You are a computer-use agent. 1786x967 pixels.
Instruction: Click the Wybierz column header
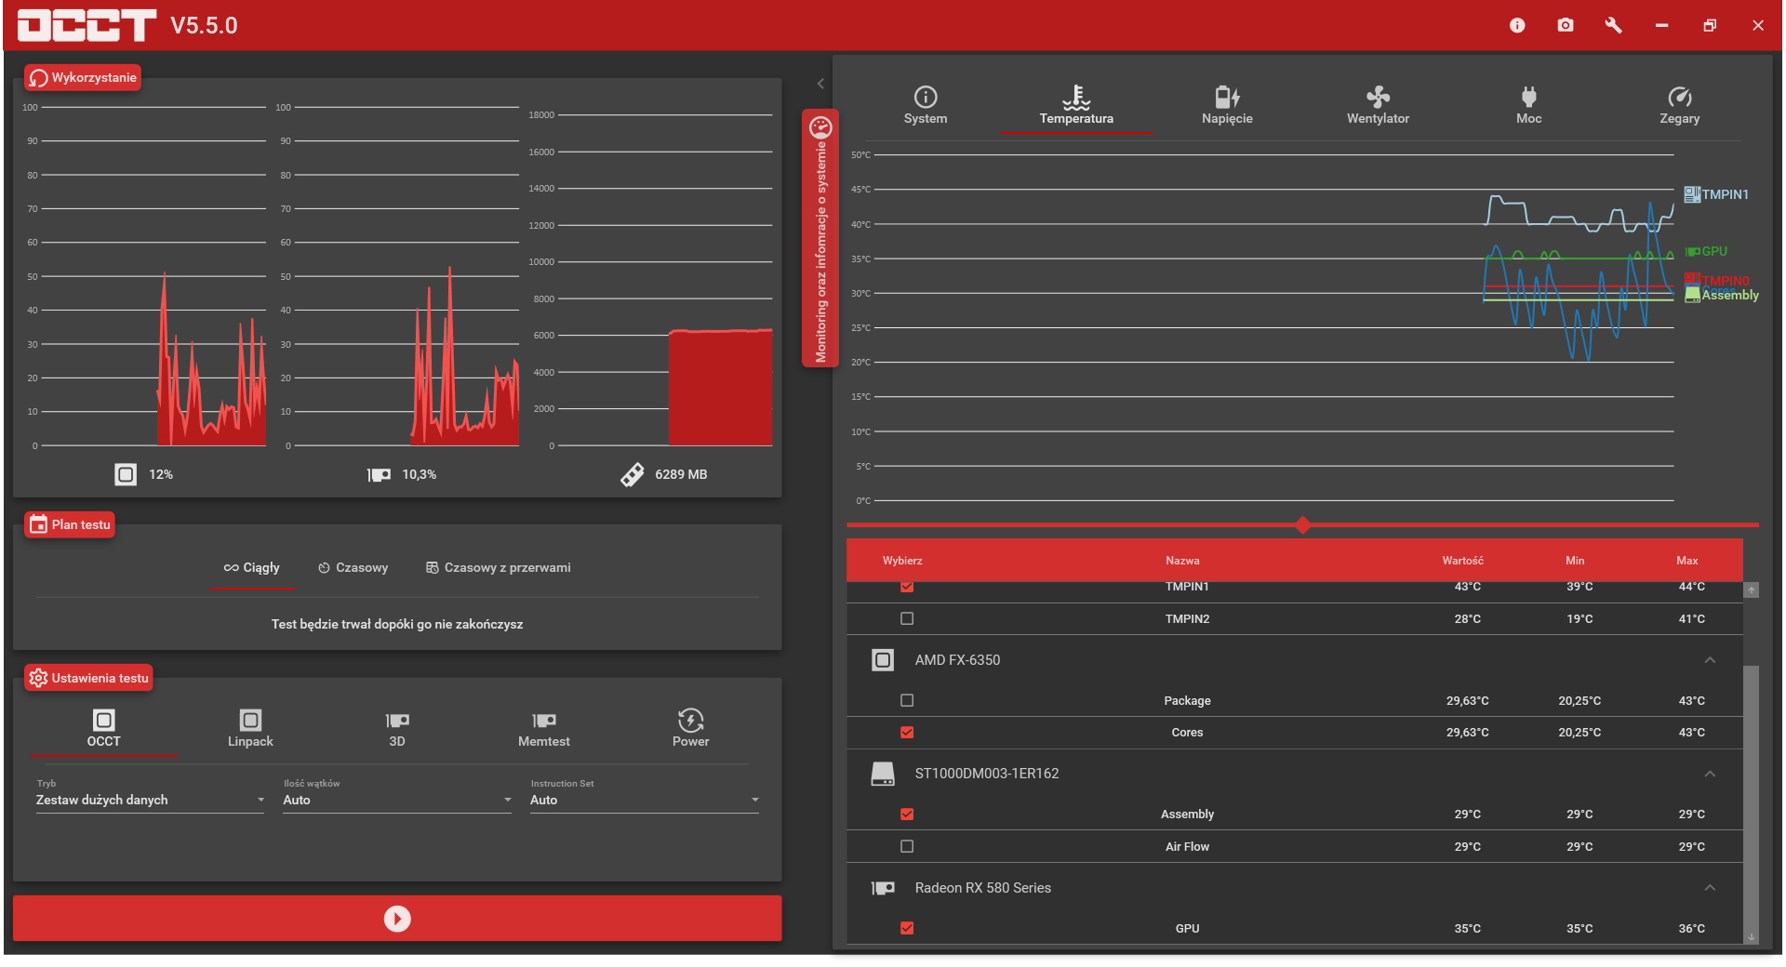902,561
